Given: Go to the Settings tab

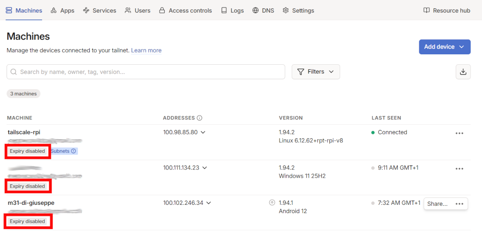Looking at the screenshot, I should point(298,11).
